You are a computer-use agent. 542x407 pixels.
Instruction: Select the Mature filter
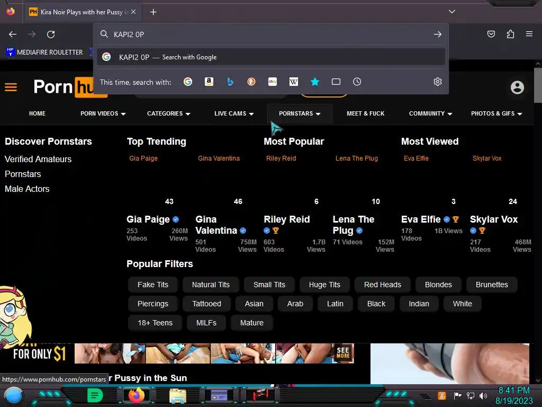pos(251,323)
